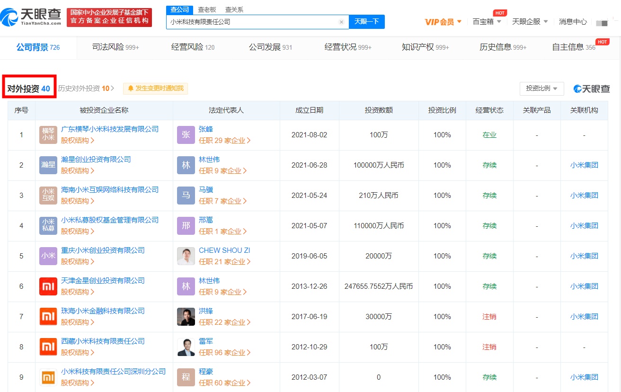The height and width of the screenshot is (392, 621).
Task: Click the 林世伟 avatar in row 2
Action: (x=186, y=165)
